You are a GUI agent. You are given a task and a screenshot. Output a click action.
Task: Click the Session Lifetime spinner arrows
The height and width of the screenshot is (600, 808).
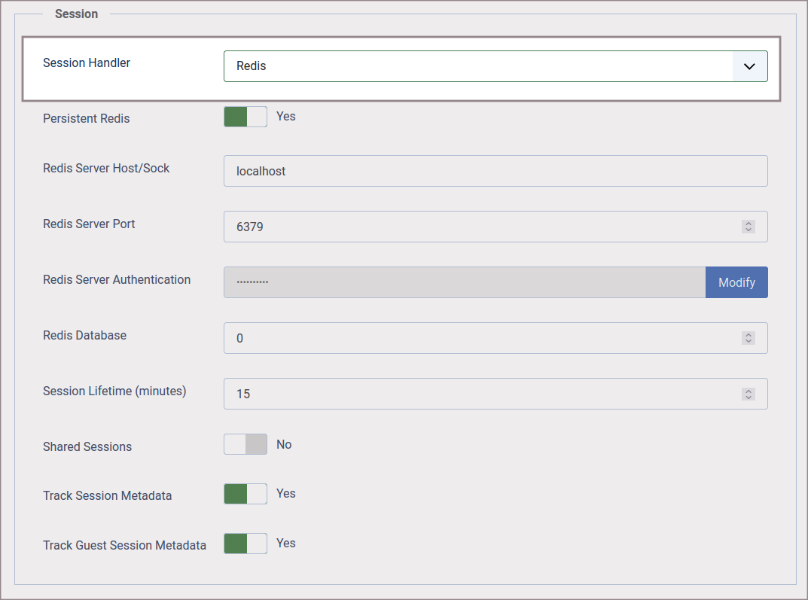coord(748,394)
